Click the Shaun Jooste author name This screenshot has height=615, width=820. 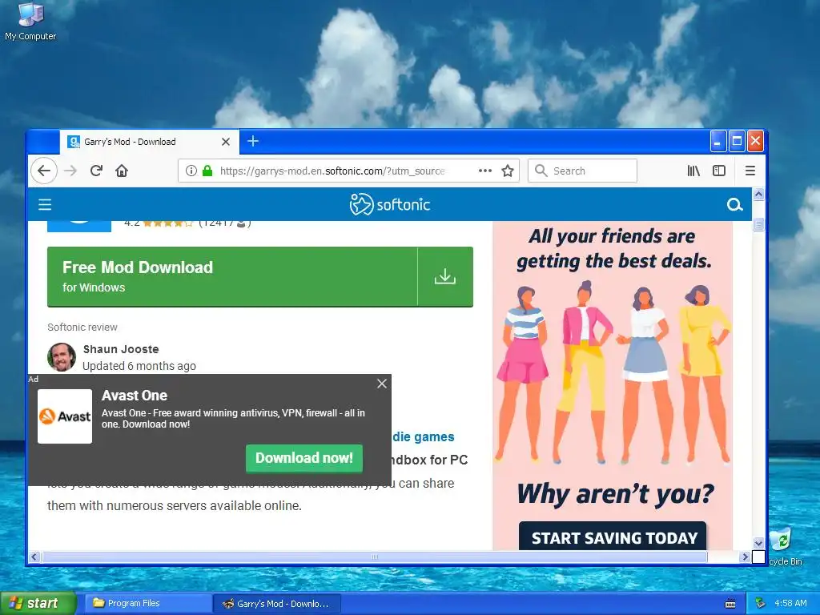click(x=121, y=349)
